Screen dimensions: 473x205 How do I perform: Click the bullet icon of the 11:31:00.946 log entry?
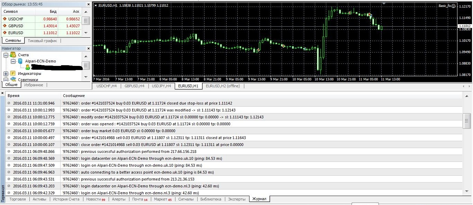pos(9,103)
